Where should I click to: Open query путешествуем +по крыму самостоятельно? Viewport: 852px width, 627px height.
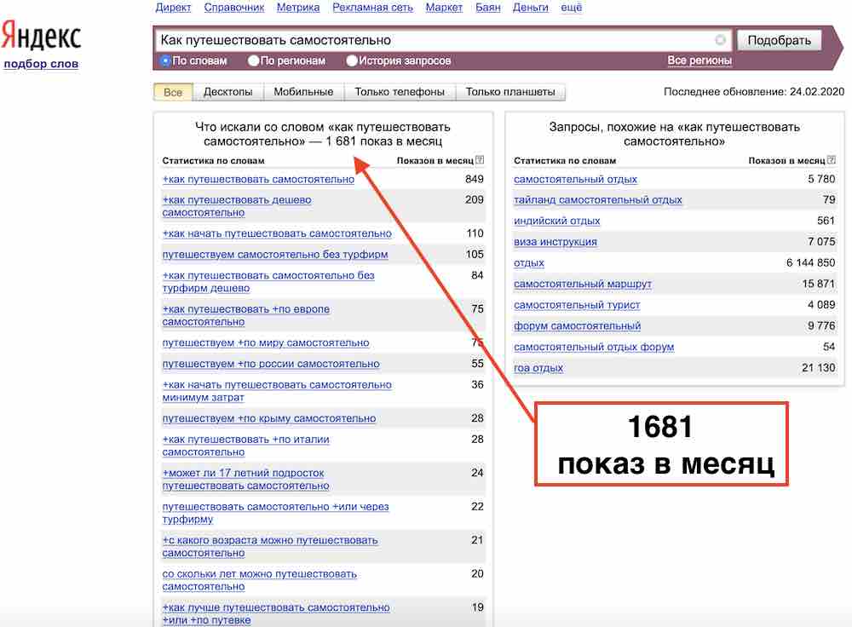[x=269, y=418]
